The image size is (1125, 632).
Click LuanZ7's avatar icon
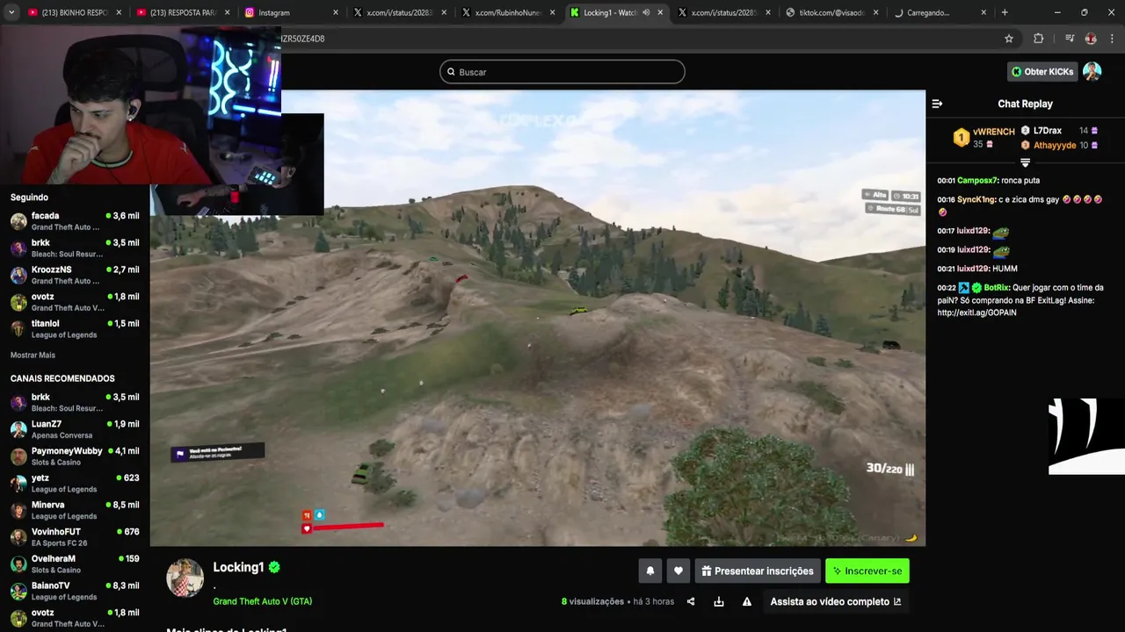18,429
